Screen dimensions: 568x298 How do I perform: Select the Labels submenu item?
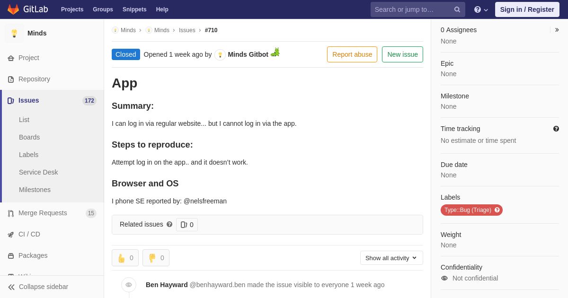(28, 155)
